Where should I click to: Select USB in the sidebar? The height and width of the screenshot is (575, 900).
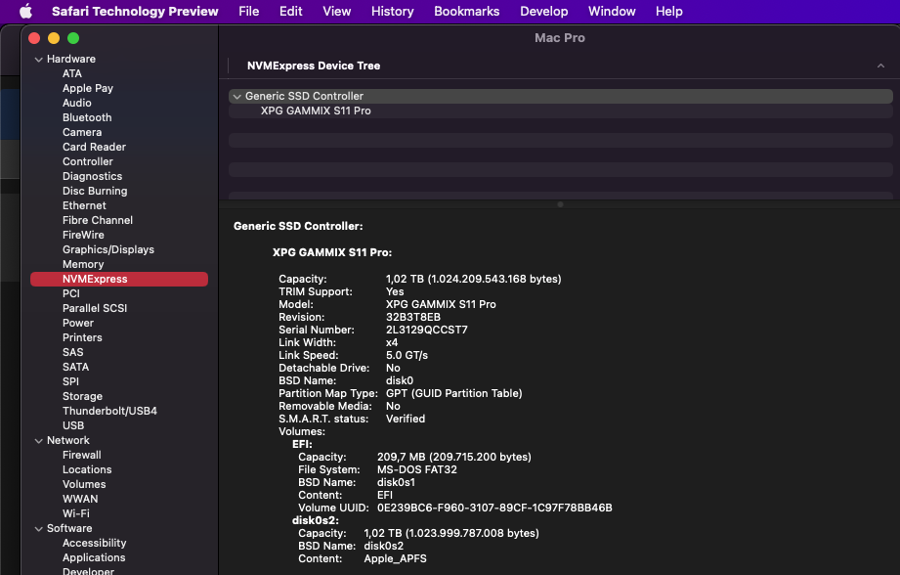pyautogui.click(x=73, y=425)
